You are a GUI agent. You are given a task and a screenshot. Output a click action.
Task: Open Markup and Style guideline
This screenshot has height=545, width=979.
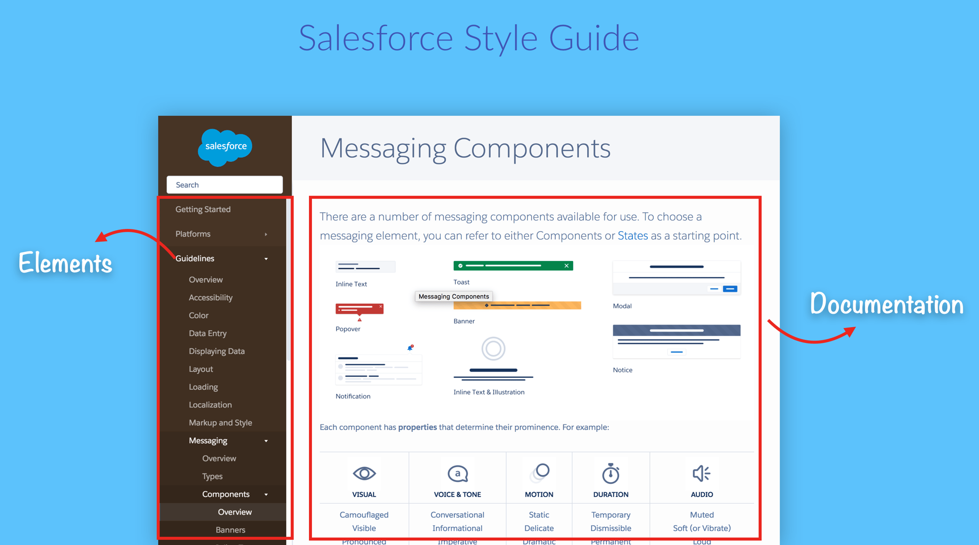click(x=221, y=422)
